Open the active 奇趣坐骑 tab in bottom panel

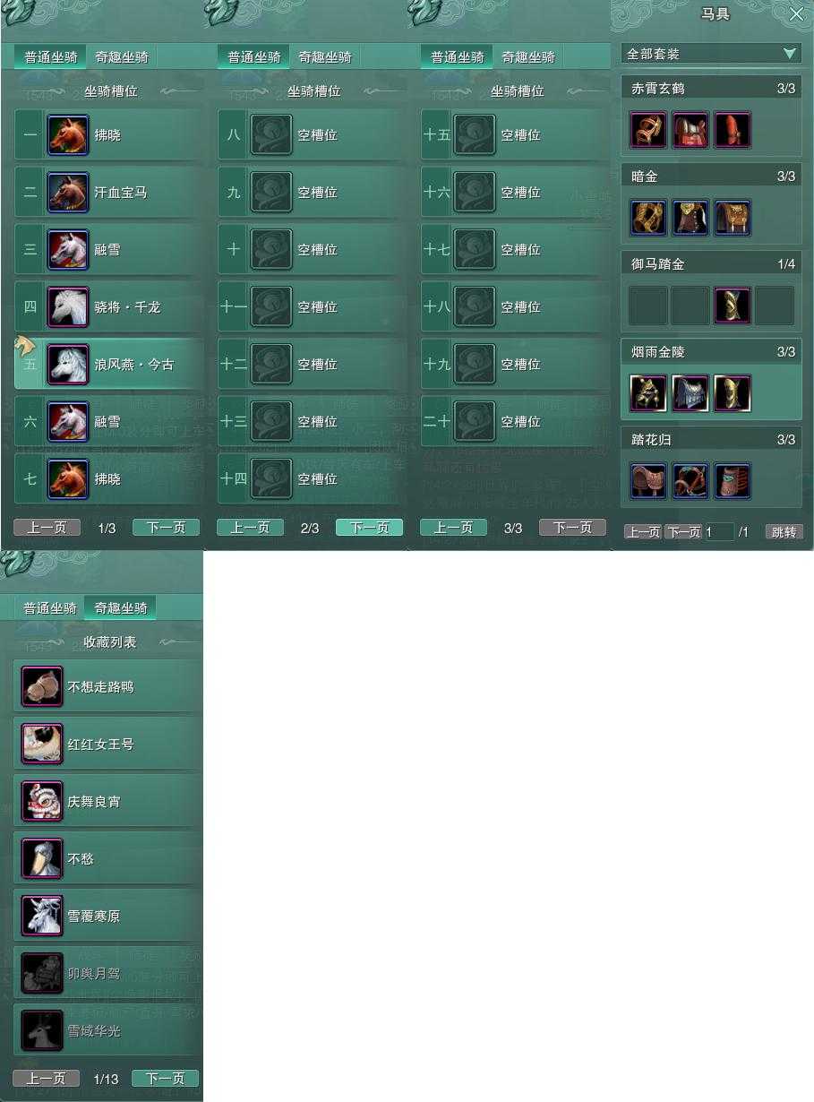click(121, 608)
